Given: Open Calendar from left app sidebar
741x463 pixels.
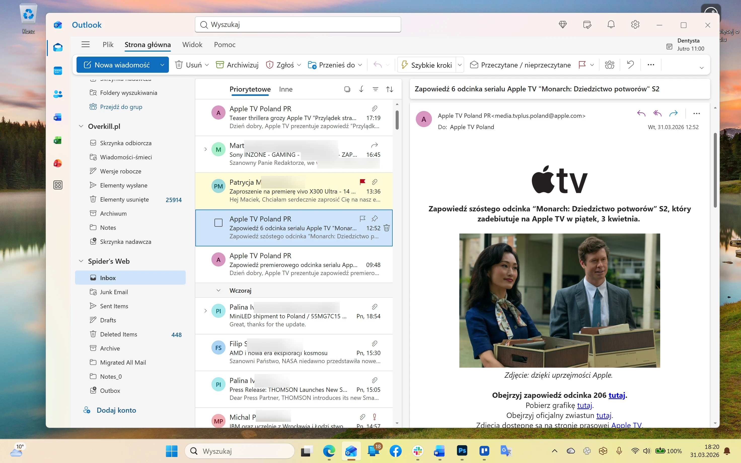Looking at the screenshot, I should 58,71.
